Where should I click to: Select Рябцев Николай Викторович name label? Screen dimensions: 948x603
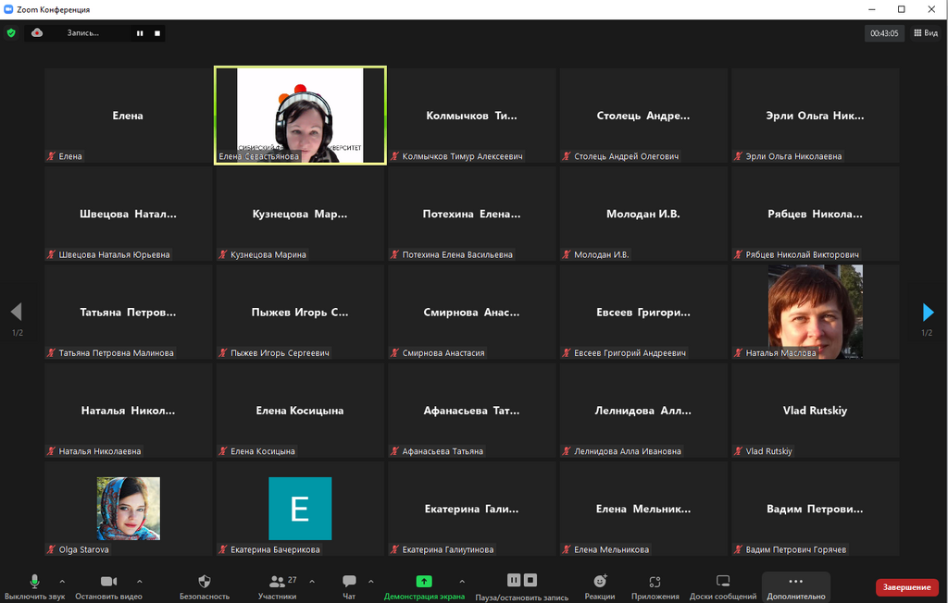tap(802, 254)
